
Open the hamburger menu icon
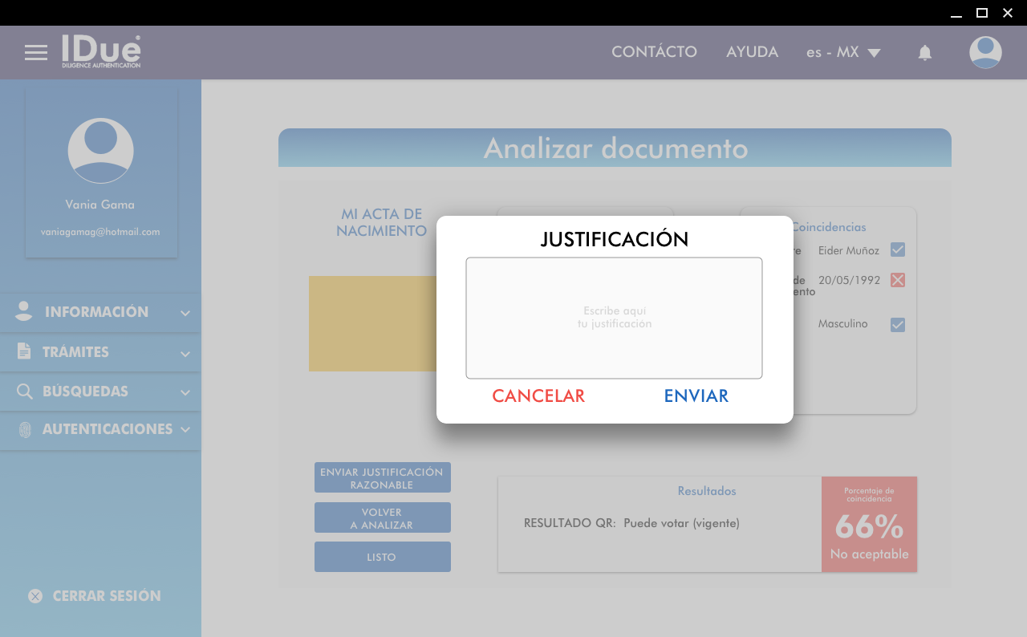pyautogui.click(x=36, y=53)
